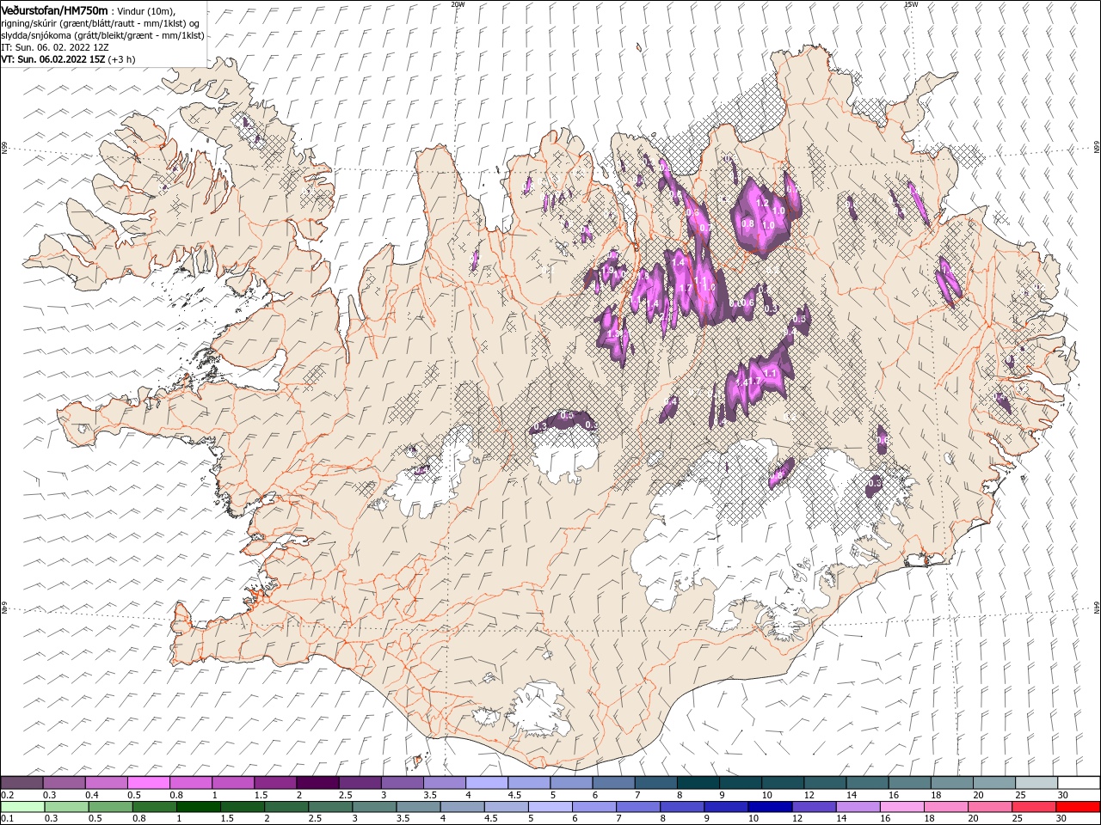Click lower legend swatch between 9 and 10
This screenshot has width=1101, height=825.
(725, 807)
